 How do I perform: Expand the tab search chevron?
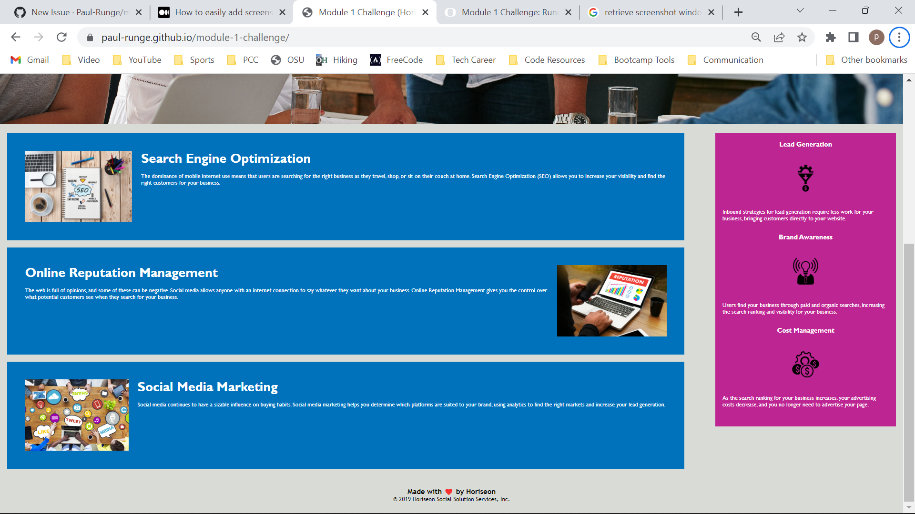point(800,10)
